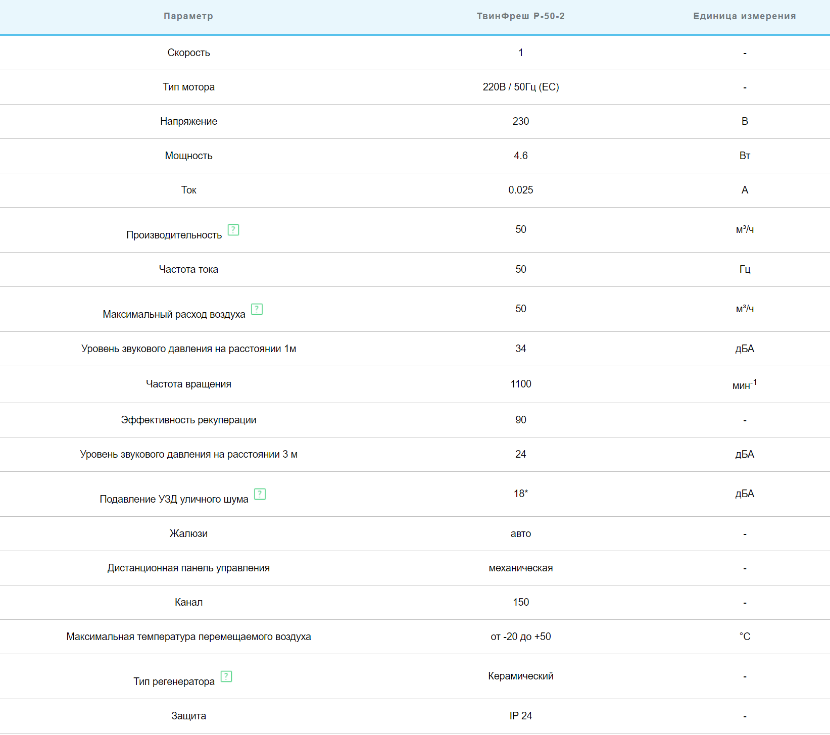830x735 pixels.
Task: Click the sound level value 34
Action: 521,349
